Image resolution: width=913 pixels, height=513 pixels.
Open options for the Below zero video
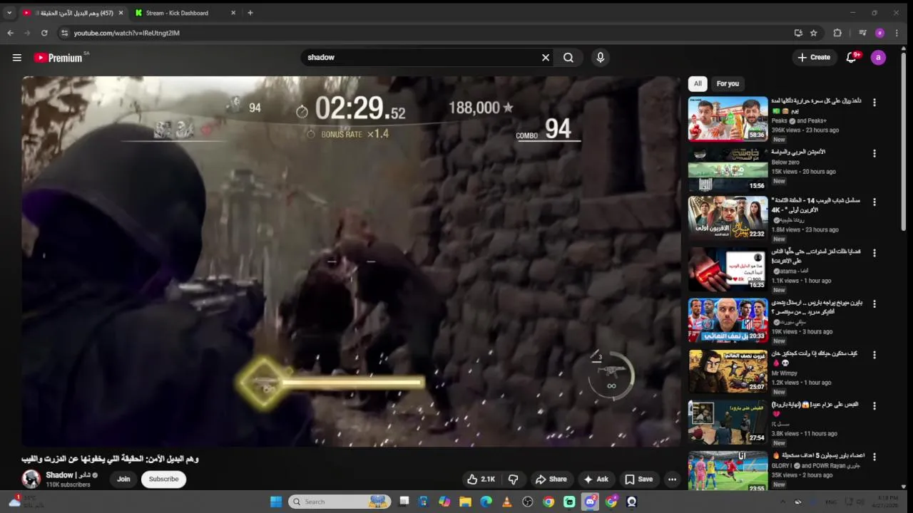pos(874,153)
